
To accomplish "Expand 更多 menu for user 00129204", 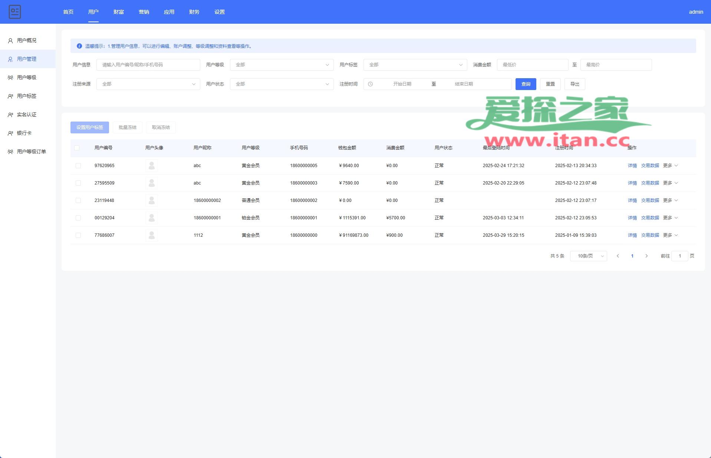I will tap(670, 218).
